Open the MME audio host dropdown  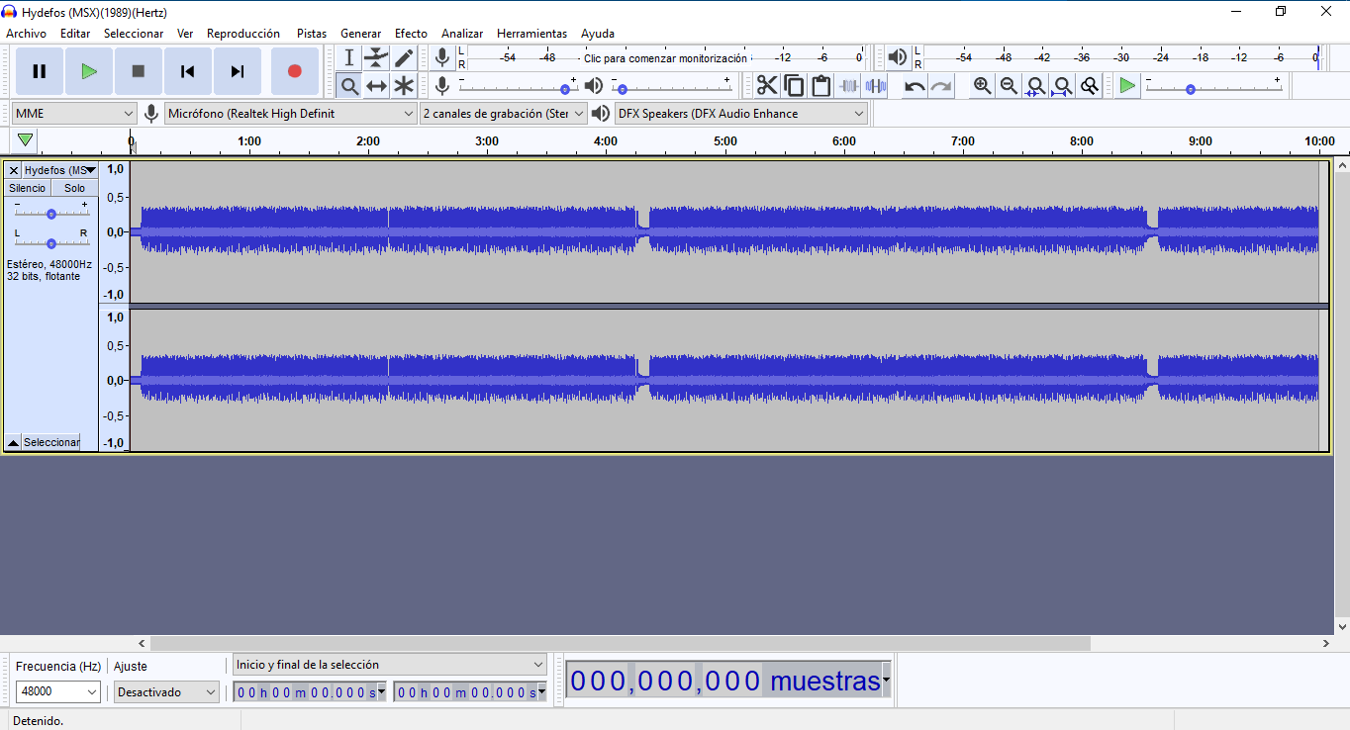pyautogui.click(x=74, y=114)
